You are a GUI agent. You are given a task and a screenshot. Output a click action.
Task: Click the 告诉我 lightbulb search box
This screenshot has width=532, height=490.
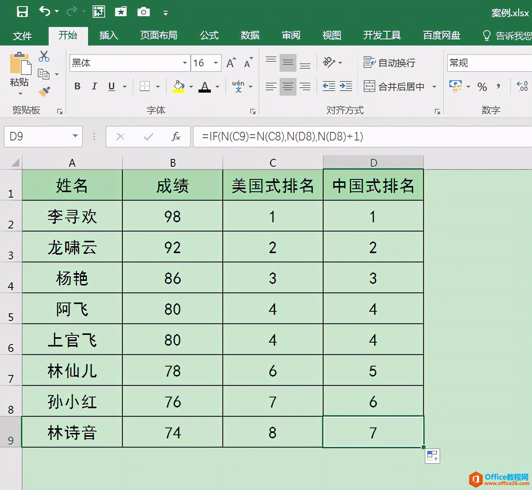pos(507,36)
